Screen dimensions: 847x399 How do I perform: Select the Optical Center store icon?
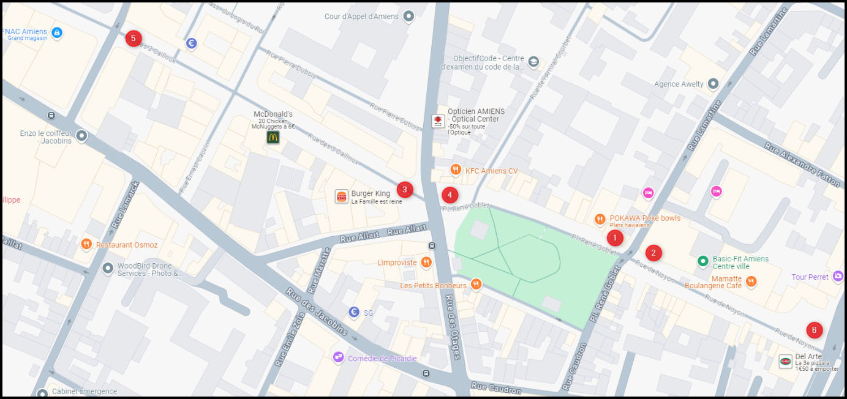438,121
